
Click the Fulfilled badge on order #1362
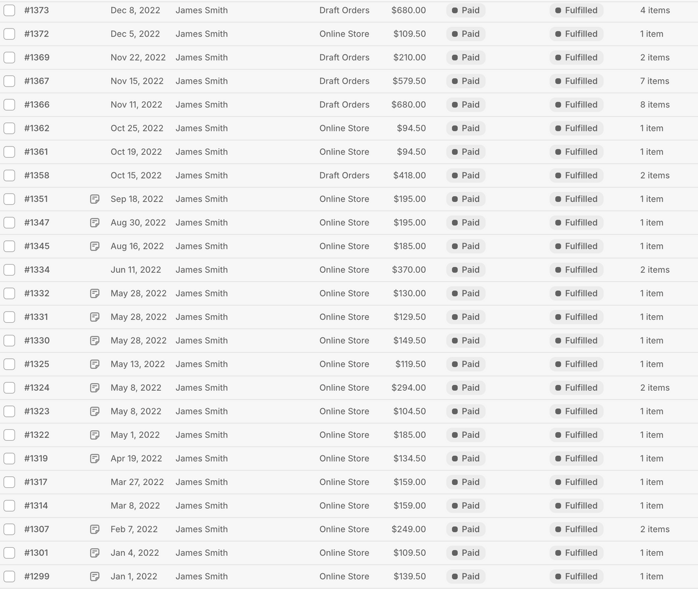576,128
